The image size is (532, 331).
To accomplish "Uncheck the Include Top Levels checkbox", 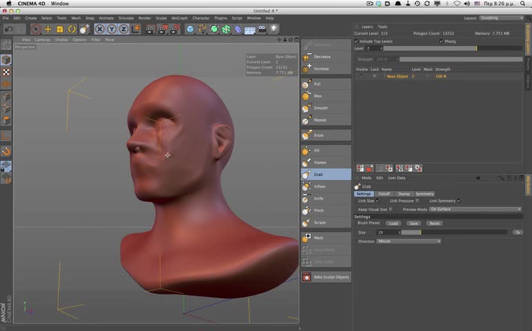I will (x=356, y=41).
